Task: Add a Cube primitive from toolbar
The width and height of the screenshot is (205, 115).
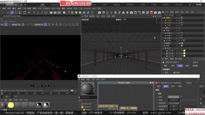Action: [x=64, y=12]
